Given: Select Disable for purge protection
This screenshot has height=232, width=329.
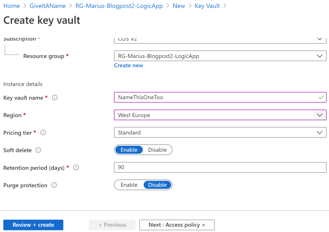Looking at the screenshot, I should 157,185.
